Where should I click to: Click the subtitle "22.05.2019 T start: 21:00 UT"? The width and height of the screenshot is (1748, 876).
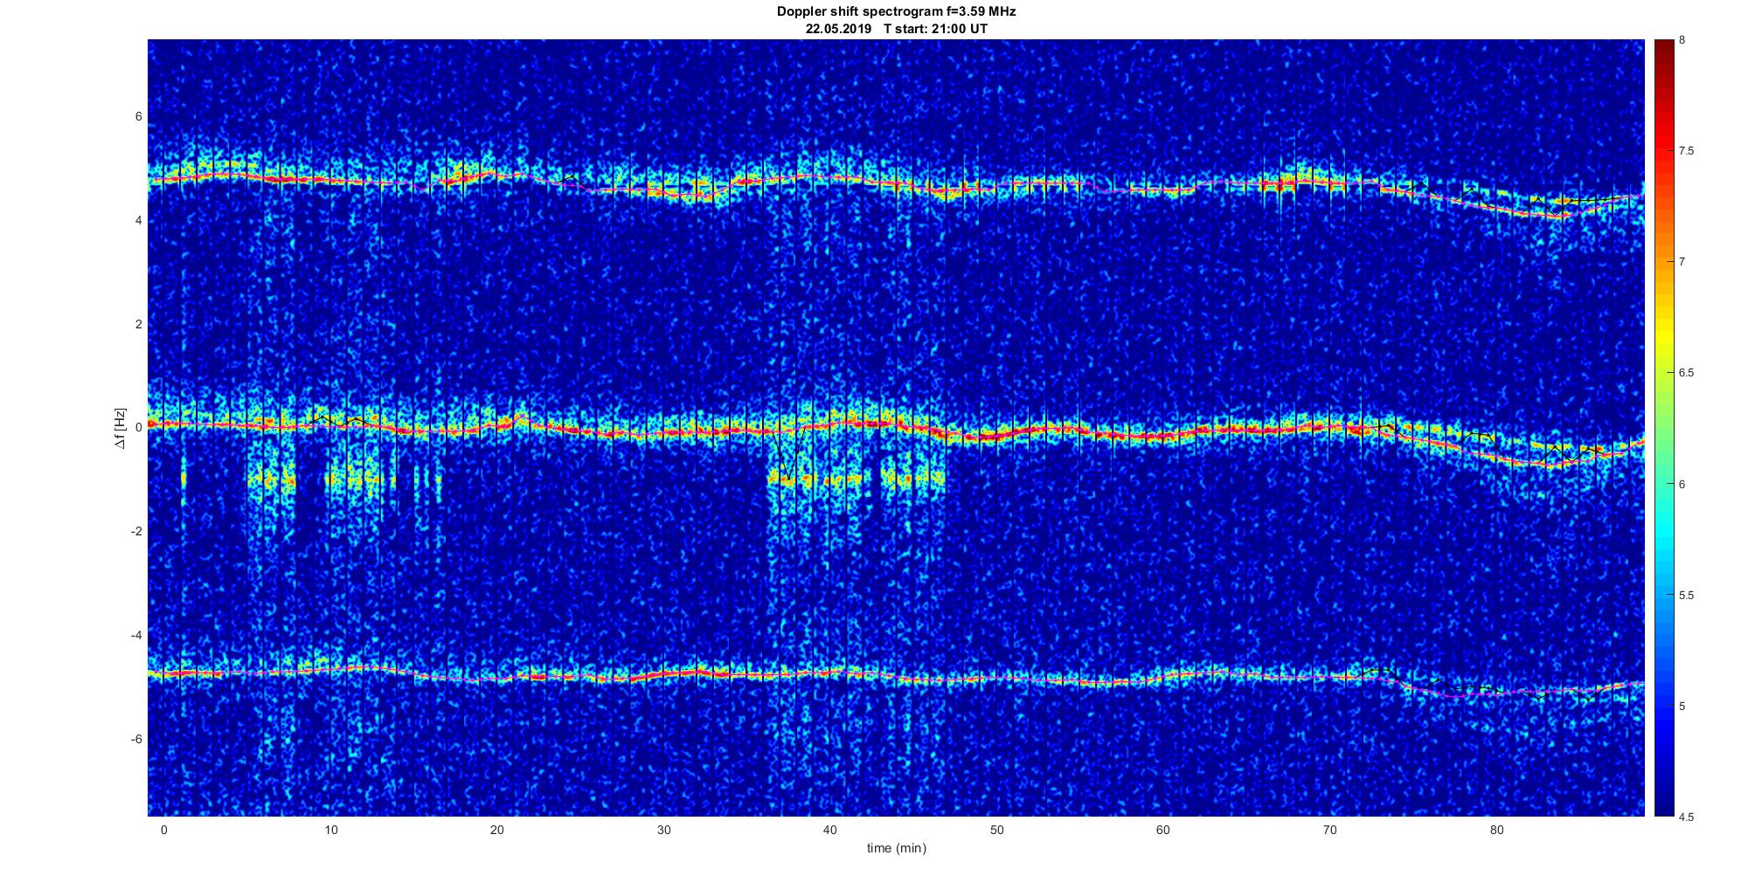pos(896,28)
